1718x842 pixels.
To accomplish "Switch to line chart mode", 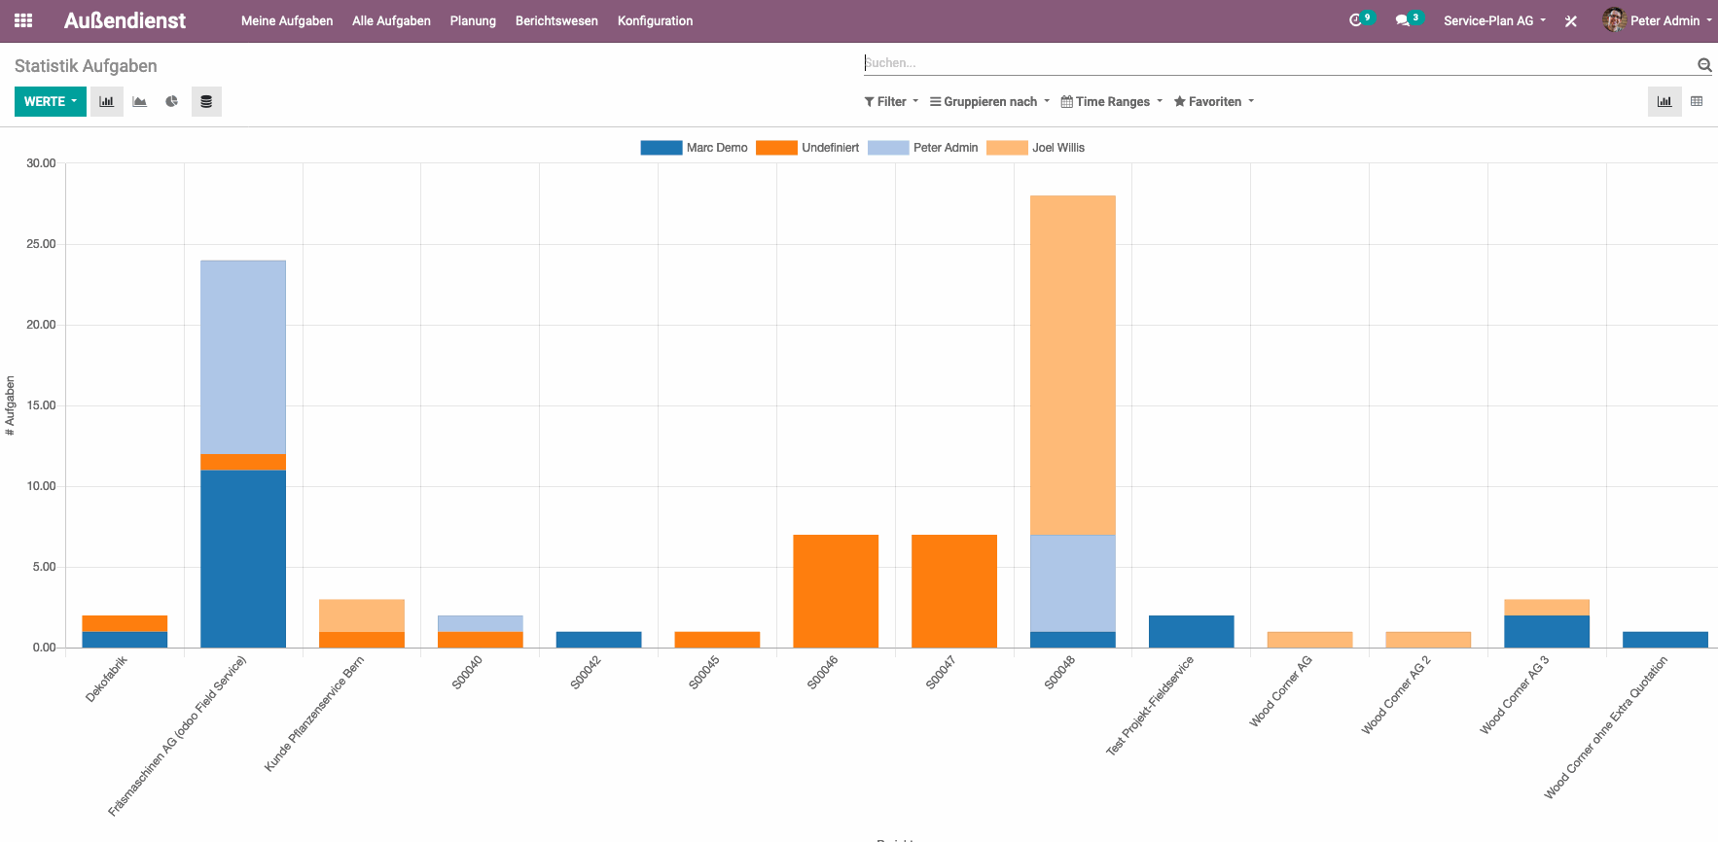I will point(140,101).
